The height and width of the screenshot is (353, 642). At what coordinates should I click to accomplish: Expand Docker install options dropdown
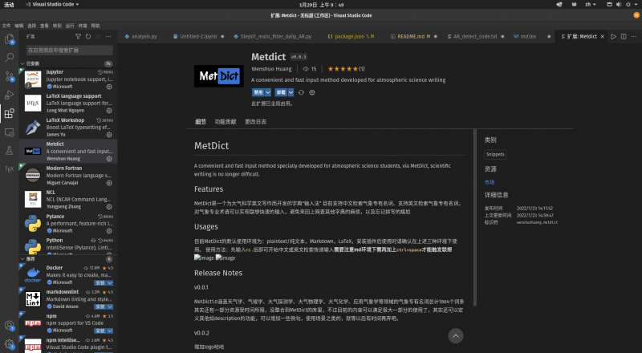coord(111,282)
